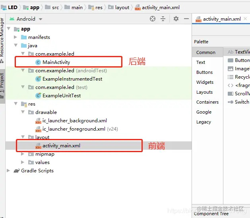Image resolution: width=250 pixels, height=218 pixels.
Task: Select ic_launcher_background.xml file
Action: [x=75, y=121]
